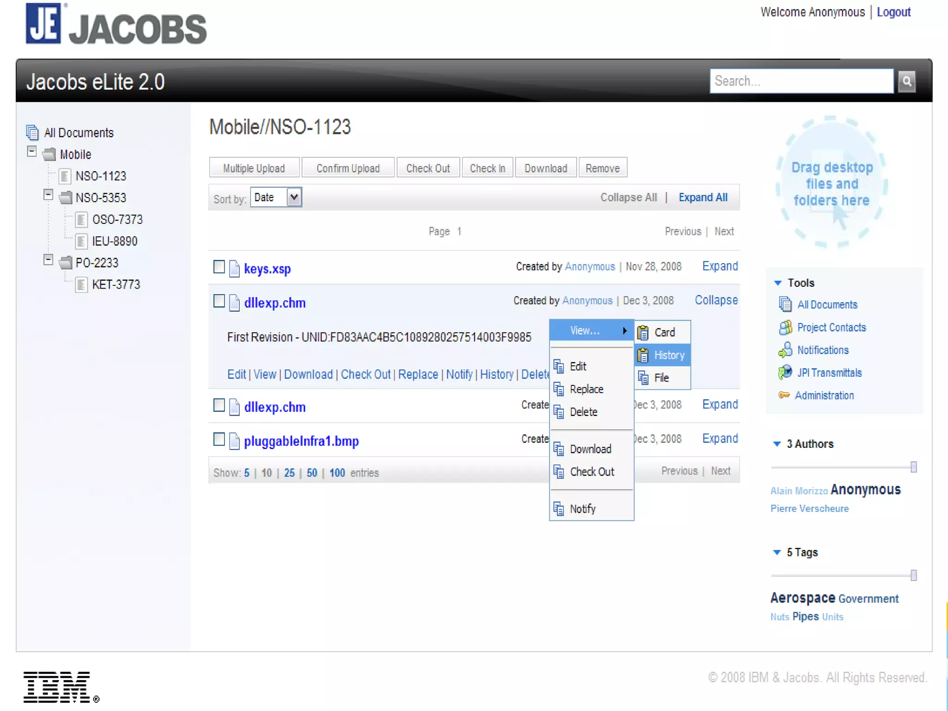Click the Confirm Upload button

point(348,168)
